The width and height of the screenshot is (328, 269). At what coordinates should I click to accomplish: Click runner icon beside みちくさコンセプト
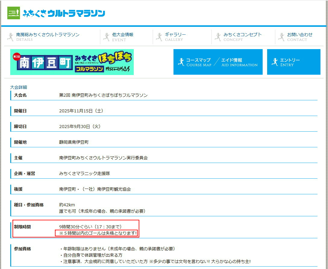[218, 37]
